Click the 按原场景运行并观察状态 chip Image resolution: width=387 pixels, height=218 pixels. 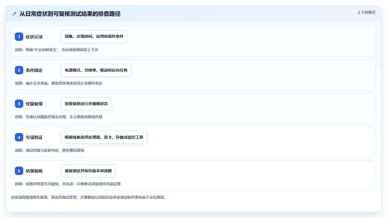pyautogui.click(x=86, y=104)
